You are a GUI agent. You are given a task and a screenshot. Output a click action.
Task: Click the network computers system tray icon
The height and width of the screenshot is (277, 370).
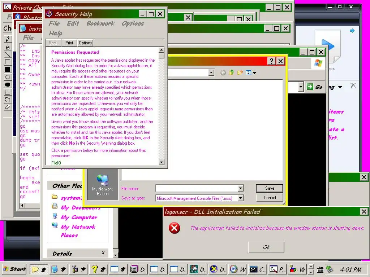point(329,269)
